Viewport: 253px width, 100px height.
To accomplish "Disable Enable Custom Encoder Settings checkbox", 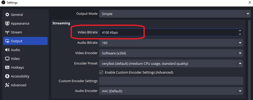I will (x=101, y=72).
